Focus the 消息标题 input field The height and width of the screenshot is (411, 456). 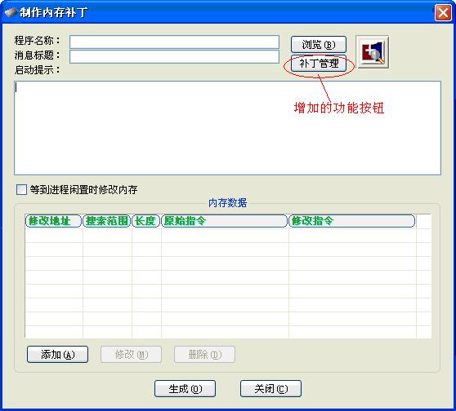(175, 56)
